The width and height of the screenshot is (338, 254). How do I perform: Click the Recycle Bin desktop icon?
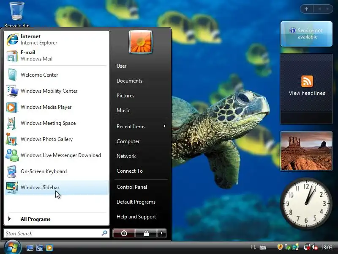[17, 14]
